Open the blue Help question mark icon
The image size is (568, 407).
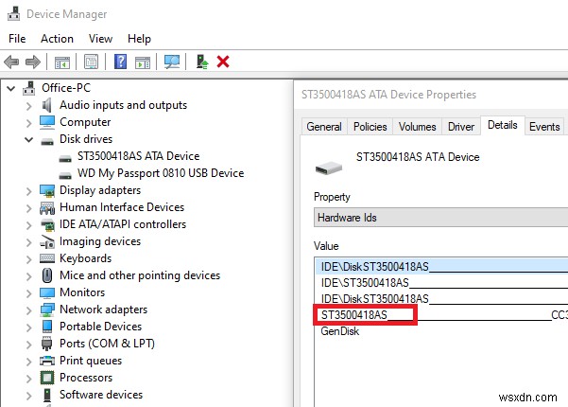[x=120, y=62]
